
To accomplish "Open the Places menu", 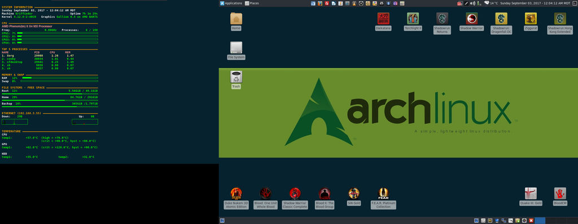I will (252, 3).
